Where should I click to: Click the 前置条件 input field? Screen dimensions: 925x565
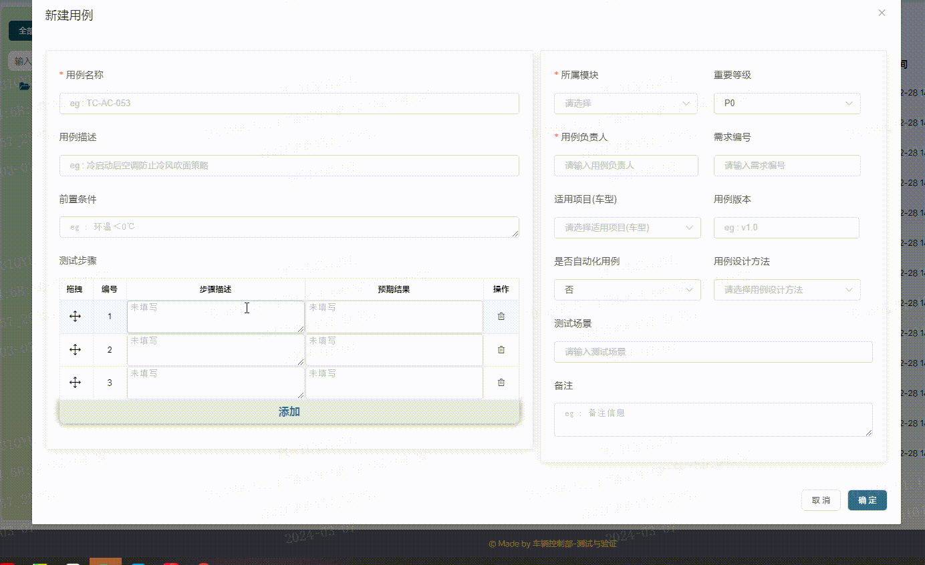[x=289, y=227]
